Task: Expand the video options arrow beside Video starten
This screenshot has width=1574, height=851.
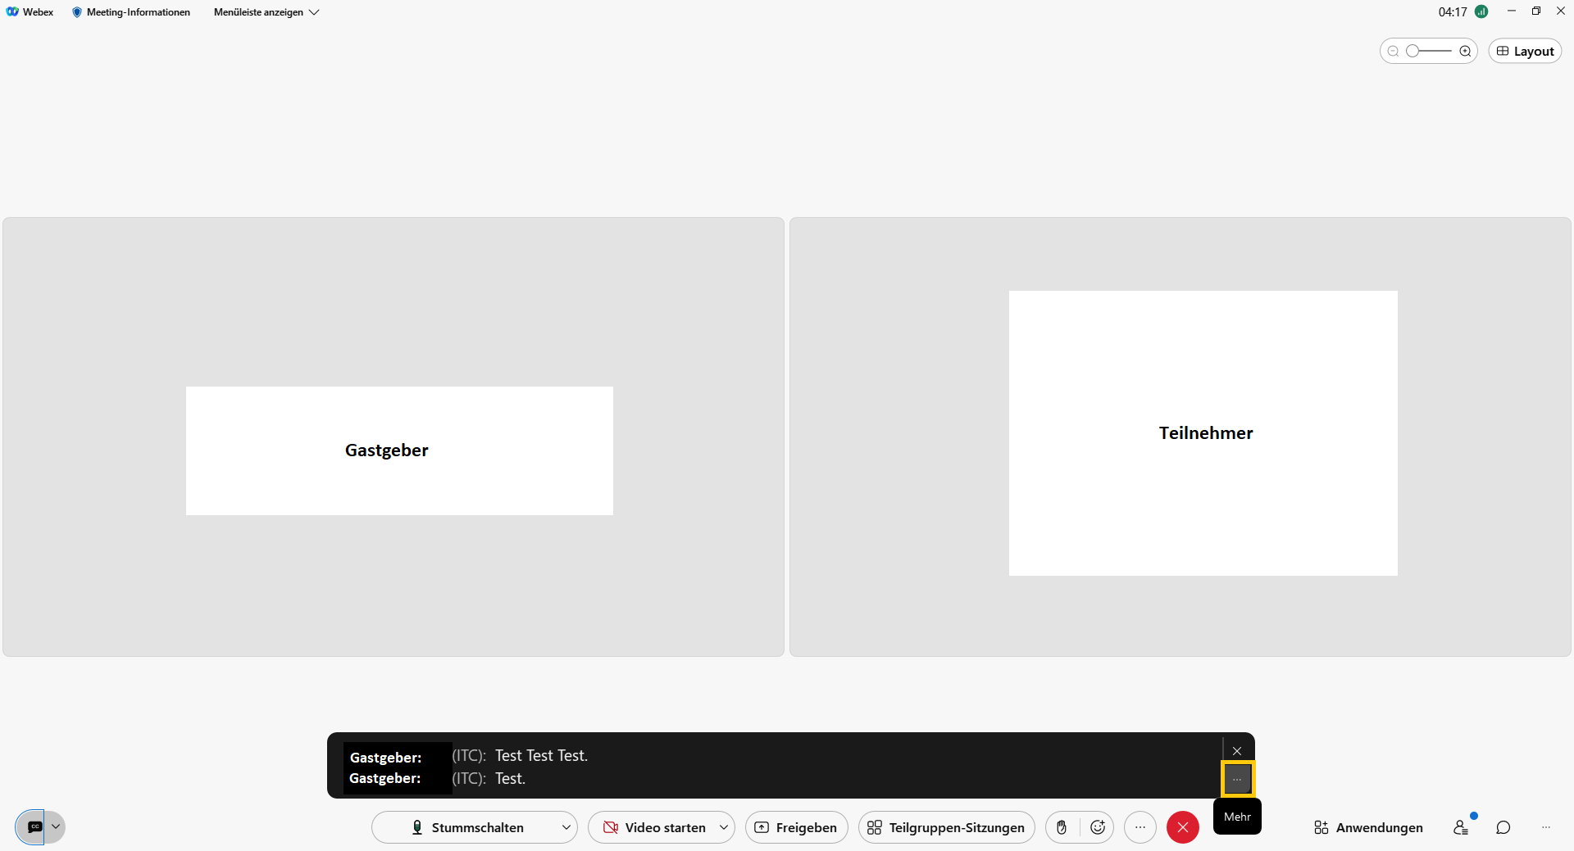Action: pos(723,827)
